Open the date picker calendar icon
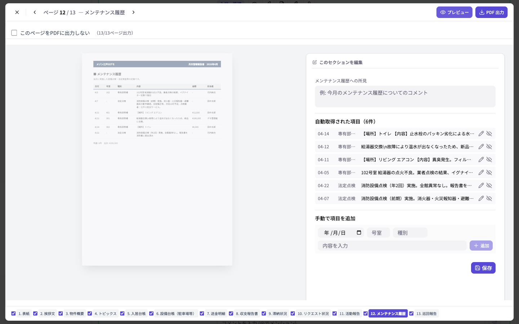The width and height of the screenshot is (519, 324). coord(359,233)
